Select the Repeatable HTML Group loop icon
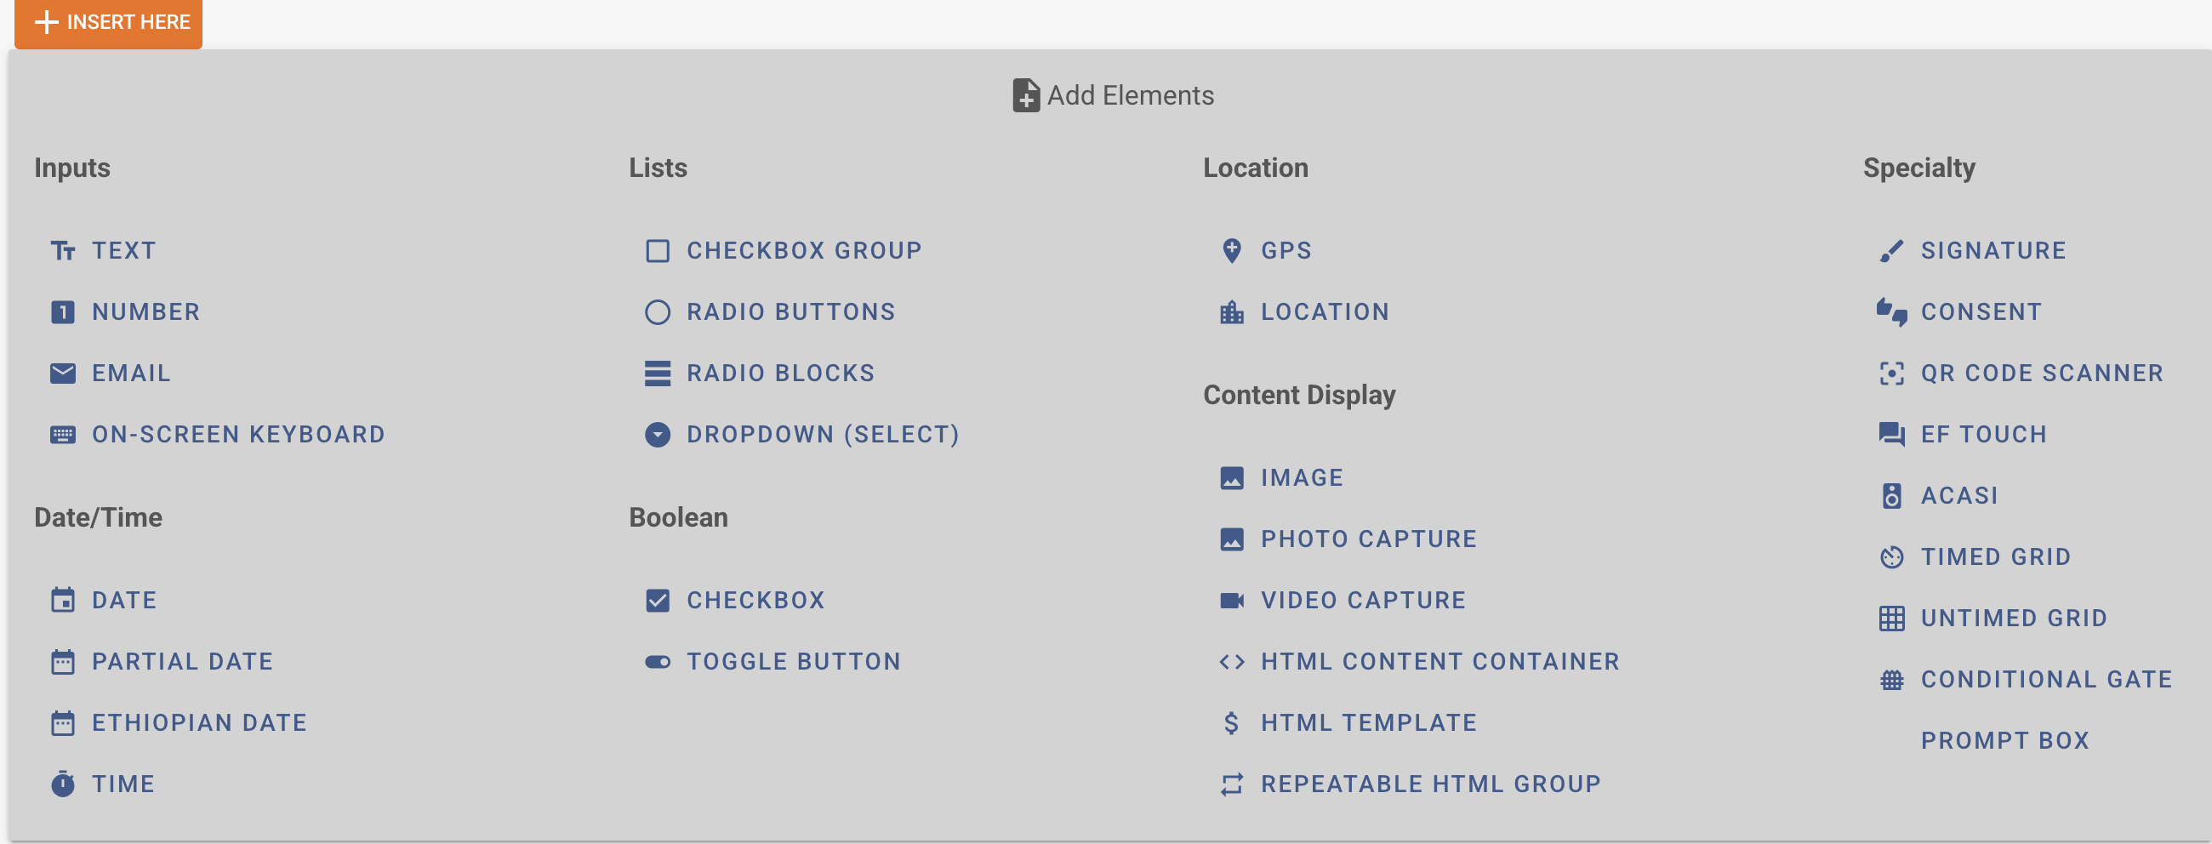 coord(1231,784)
